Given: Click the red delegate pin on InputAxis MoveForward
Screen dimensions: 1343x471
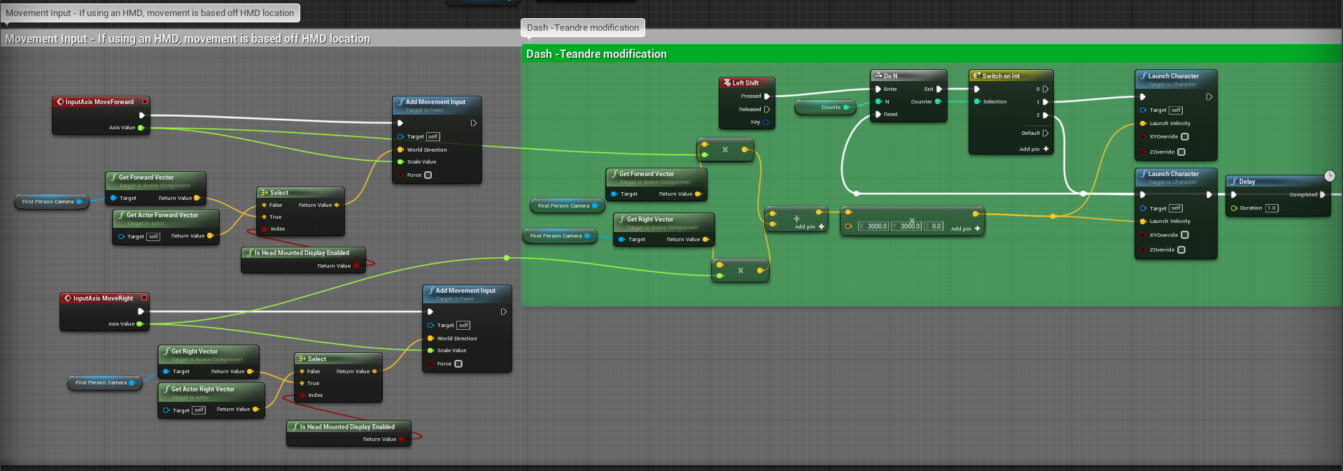Looking at the screenshot, I should (145, 102).
